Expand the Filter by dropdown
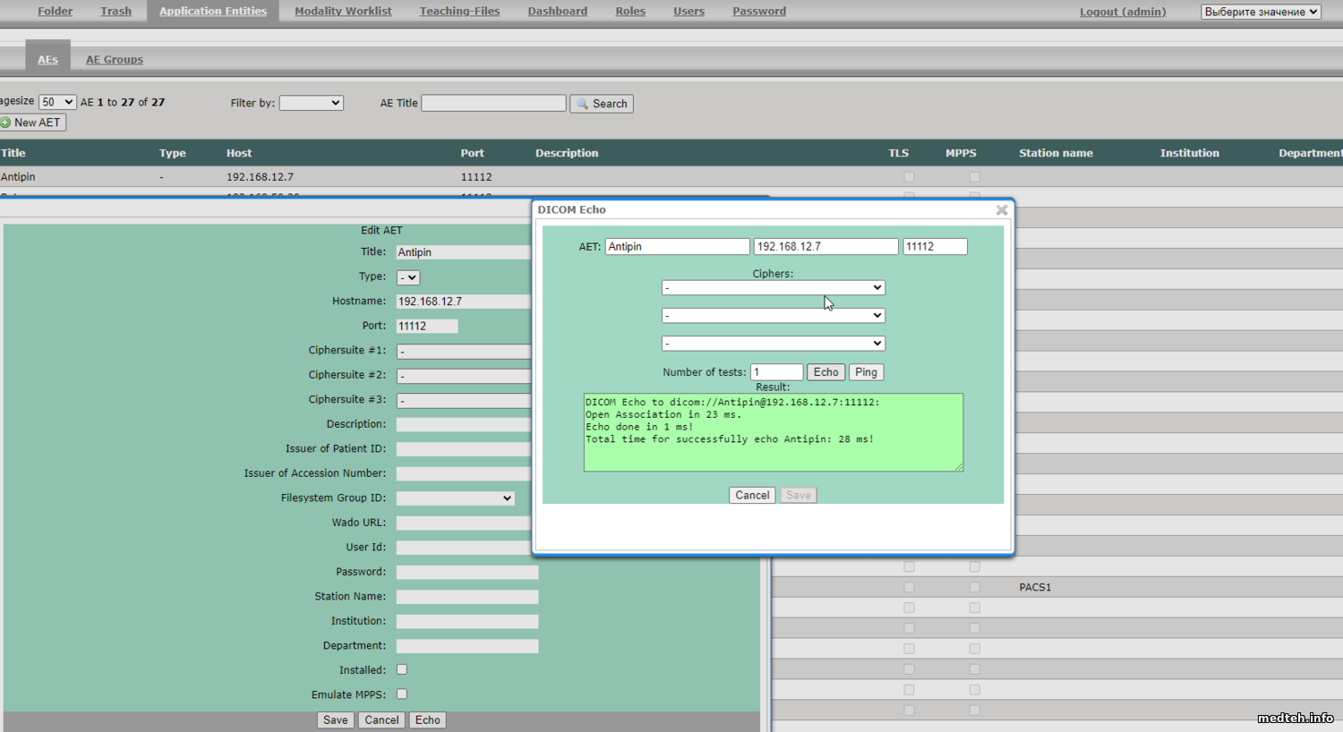 click(311, 103)
